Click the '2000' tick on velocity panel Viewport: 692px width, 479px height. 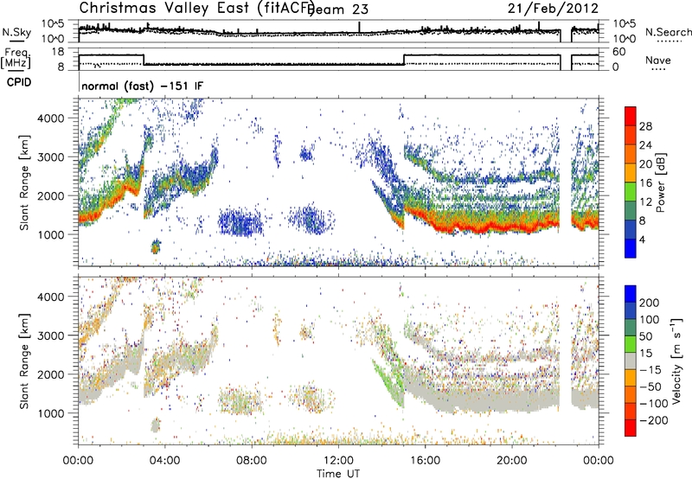point(51,374)
